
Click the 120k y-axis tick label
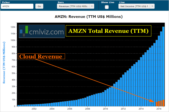click(x=13, y=27)
